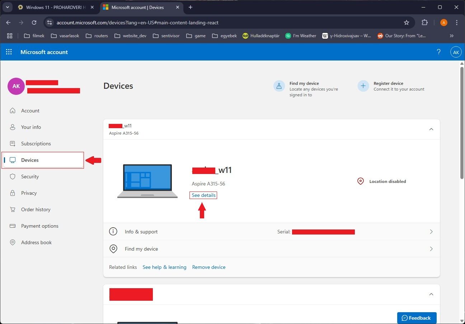The image size is (465, 324).
Task: Open sentivisor bookmark folder
Action: [166, 36]
